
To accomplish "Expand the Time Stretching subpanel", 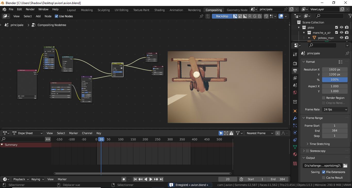I will tap(319, 144).
